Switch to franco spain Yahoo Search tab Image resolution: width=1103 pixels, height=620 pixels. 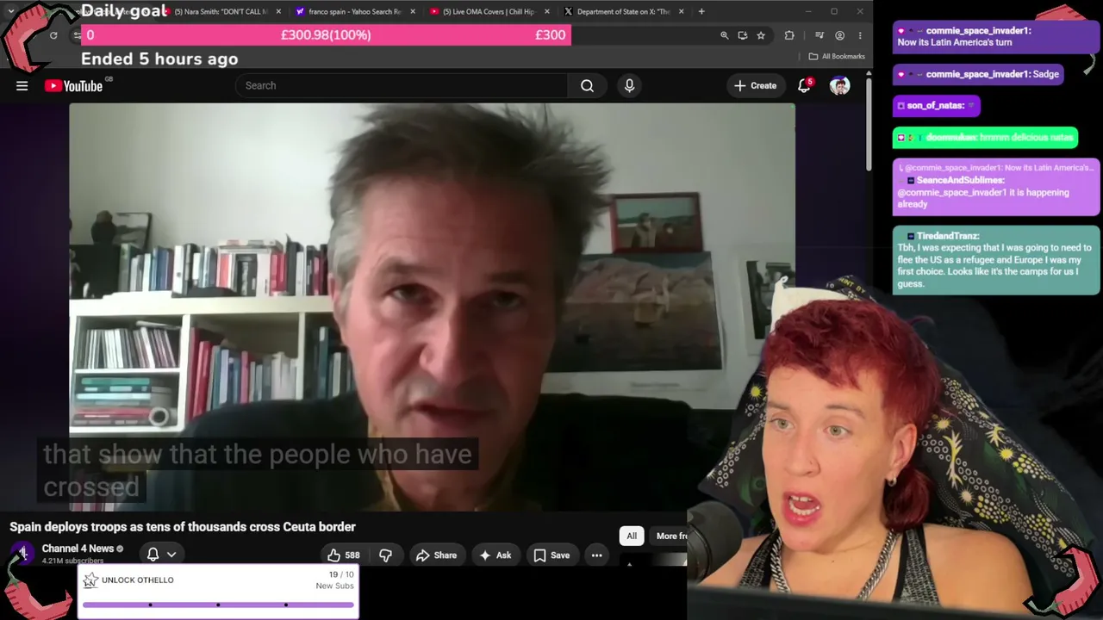(353, 11)
